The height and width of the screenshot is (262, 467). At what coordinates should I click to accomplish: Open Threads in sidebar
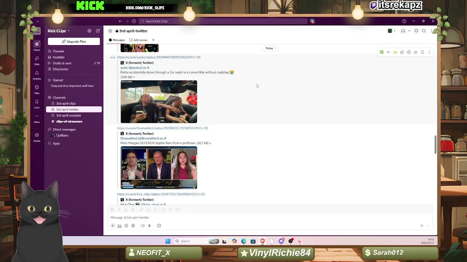coord(58,51)
